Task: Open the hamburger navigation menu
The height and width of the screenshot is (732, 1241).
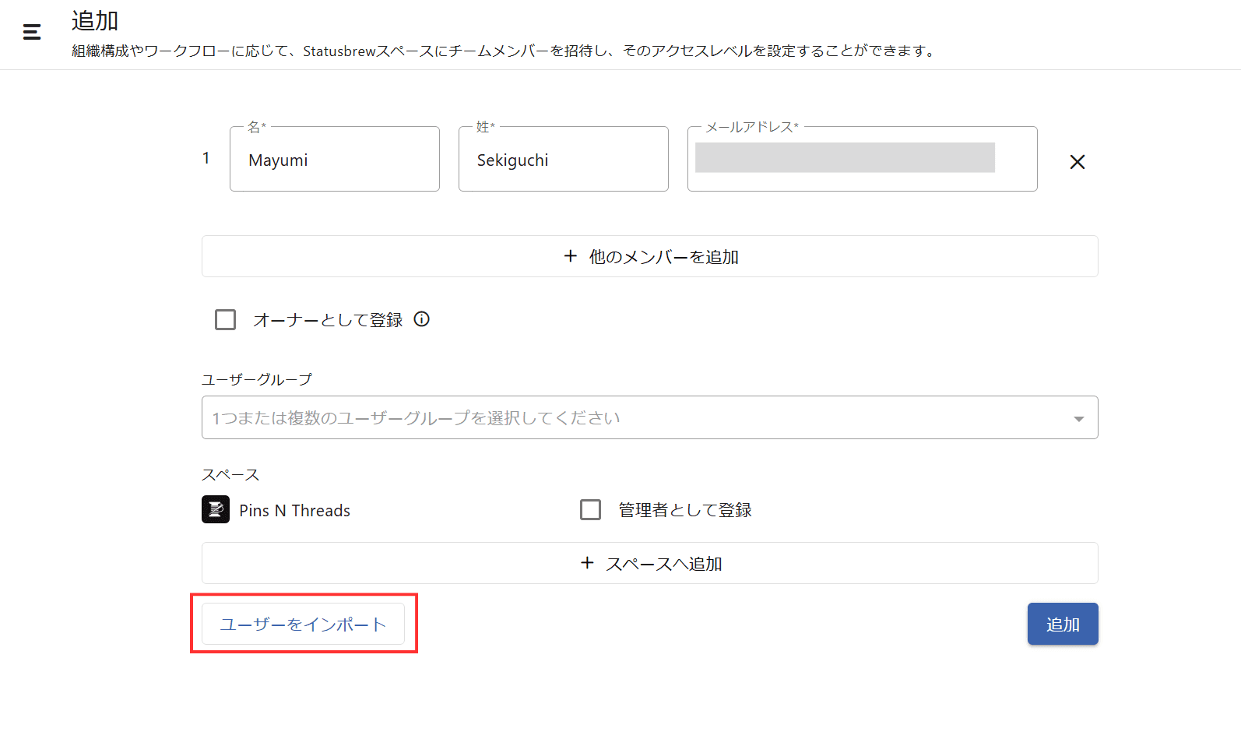Action: [32, 32]
